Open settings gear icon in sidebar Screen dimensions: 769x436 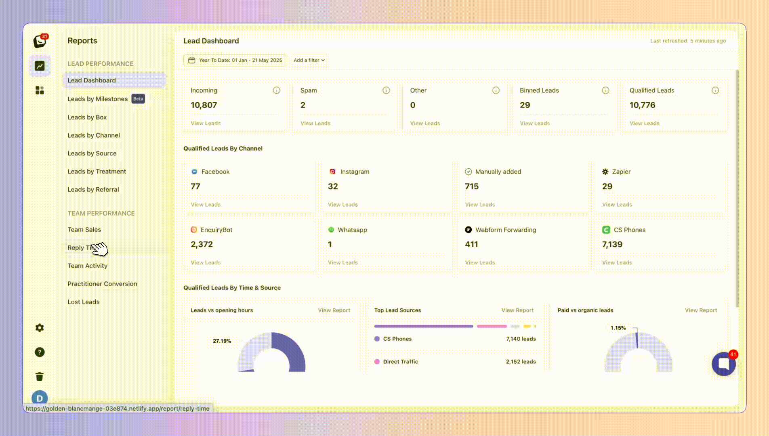point(40,328)
